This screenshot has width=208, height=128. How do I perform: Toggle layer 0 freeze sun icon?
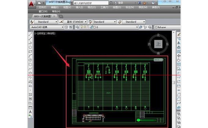point(85,27)
